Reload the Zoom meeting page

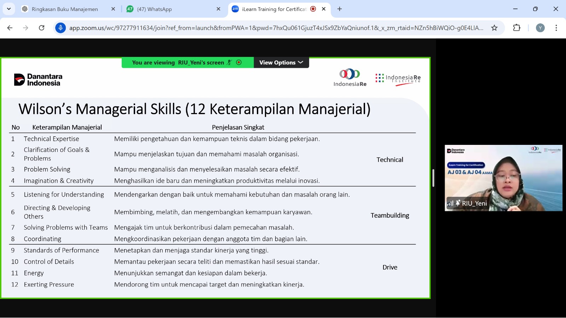pyautogui.click(x=41, y=28)
